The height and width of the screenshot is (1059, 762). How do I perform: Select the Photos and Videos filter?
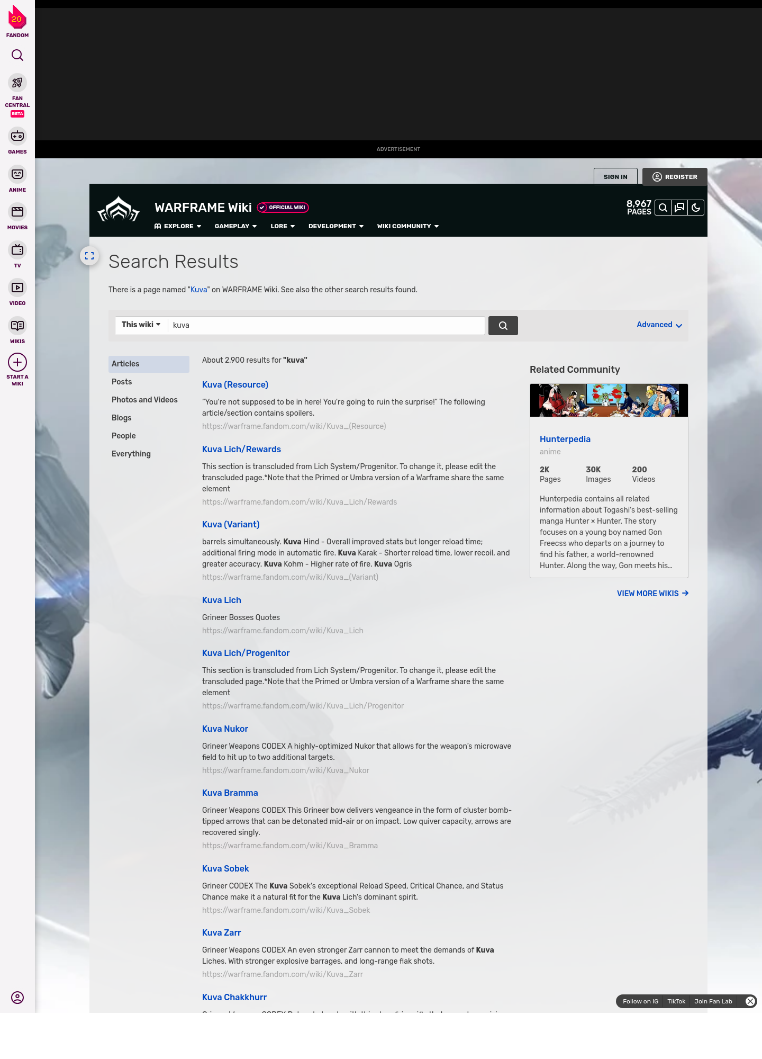pos(149,400)
